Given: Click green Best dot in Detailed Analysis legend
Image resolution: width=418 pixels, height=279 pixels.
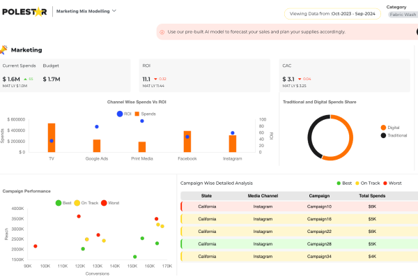Looking at the screenshot, I should [x=339, y=183].
